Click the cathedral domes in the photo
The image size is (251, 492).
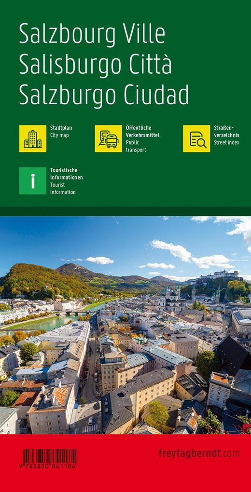click(x=172, y=294)
